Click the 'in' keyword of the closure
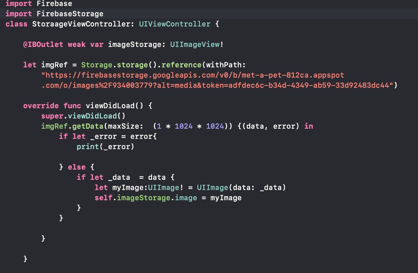The image size is (418, 273). click(309, 126)
